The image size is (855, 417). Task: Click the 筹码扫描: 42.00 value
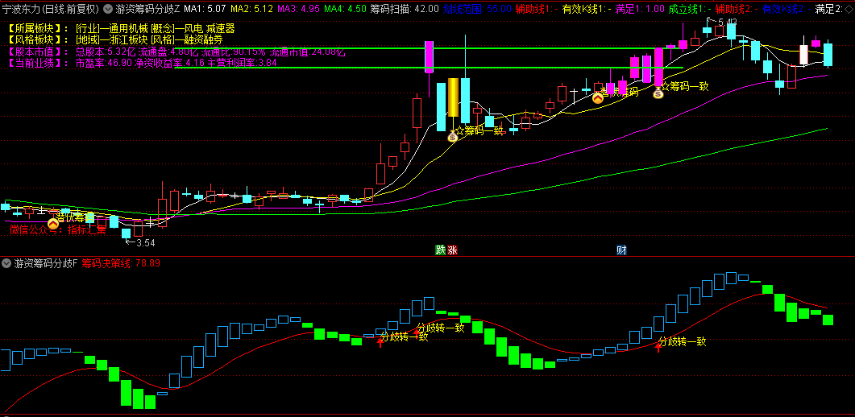[405, 9]
